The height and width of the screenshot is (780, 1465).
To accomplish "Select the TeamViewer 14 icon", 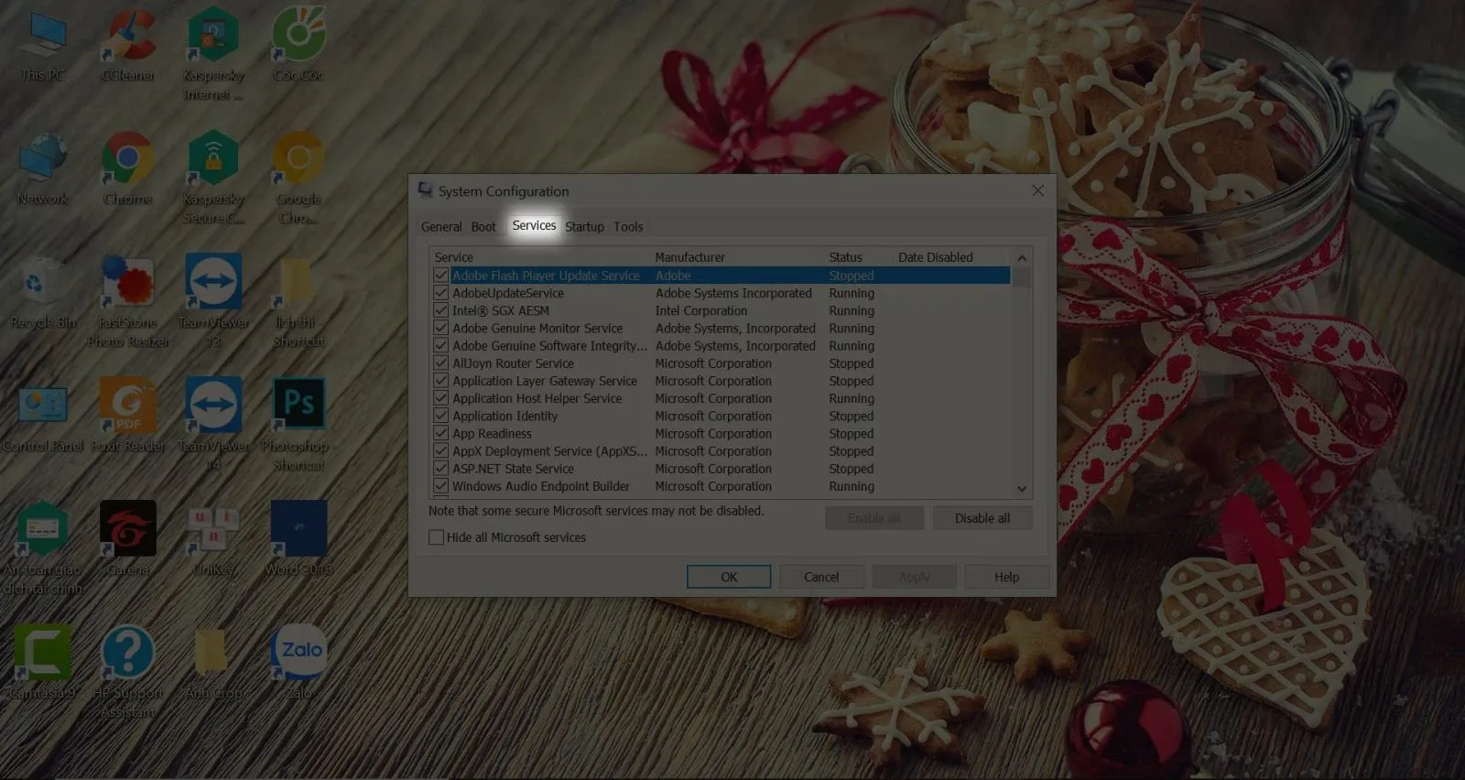I will tap(213, 425).
